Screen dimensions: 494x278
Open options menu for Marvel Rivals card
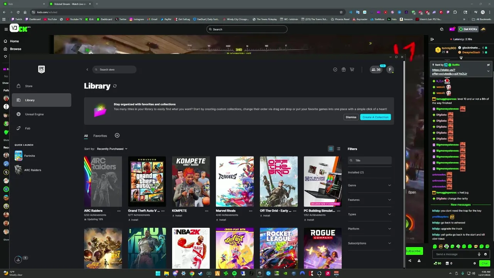click(x=251, y=211)
